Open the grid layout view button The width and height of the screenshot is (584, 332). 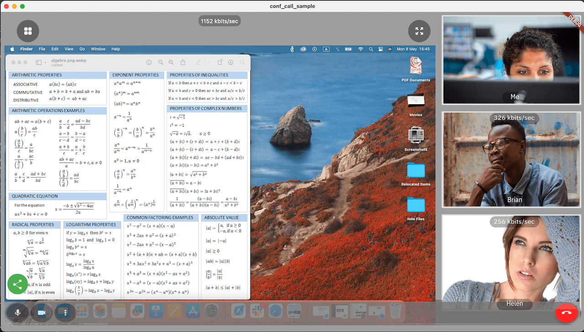[x=28, y=31]
